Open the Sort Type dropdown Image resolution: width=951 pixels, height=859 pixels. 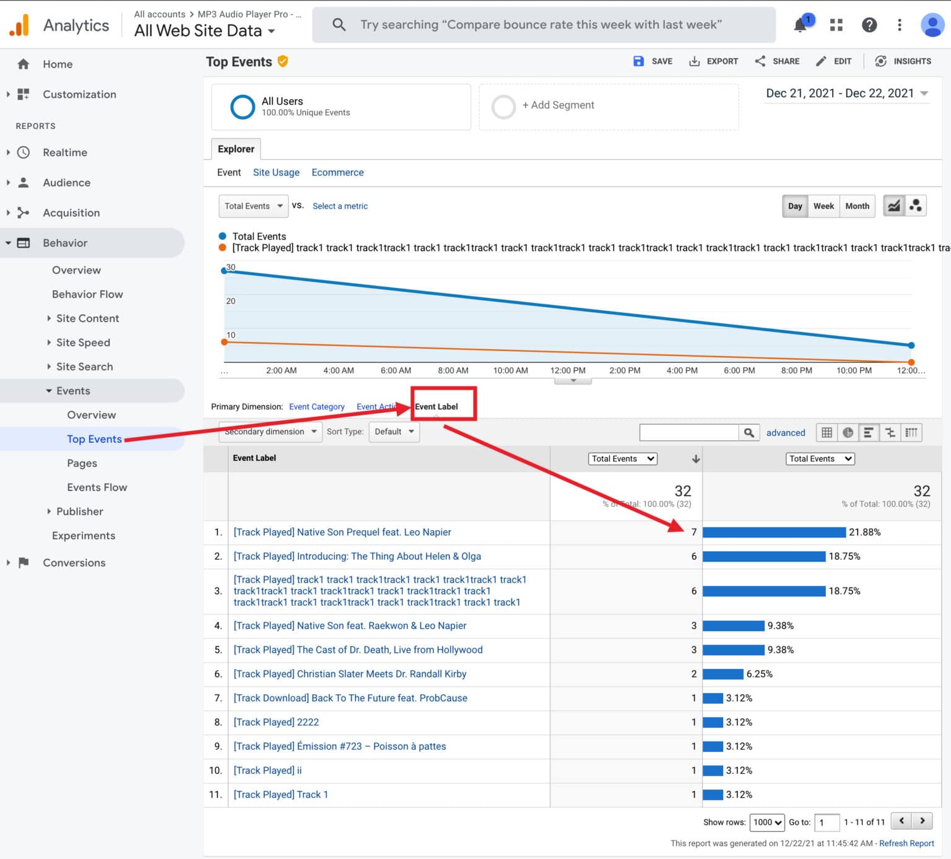(394, 432)
